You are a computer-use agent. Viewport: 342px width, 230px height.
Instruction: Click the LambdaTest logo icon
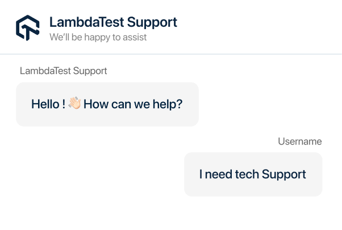point(28,28)
